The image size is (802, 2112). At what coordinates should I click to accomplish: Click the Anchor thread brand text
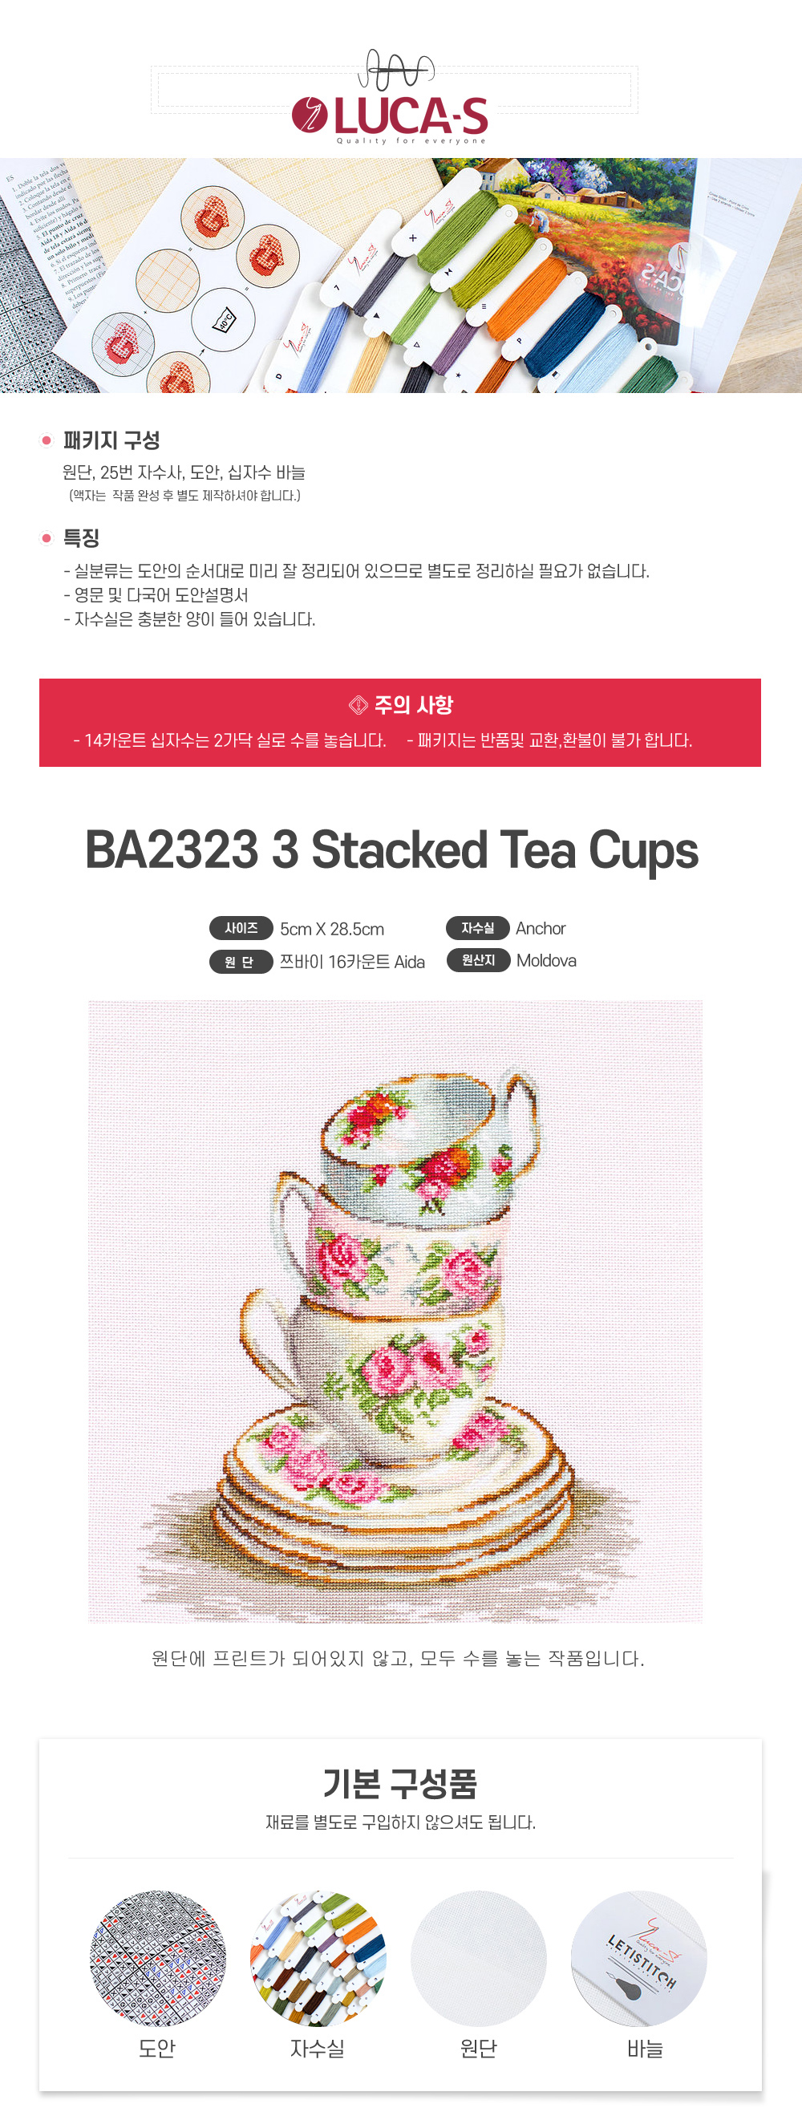coord(541,928)
